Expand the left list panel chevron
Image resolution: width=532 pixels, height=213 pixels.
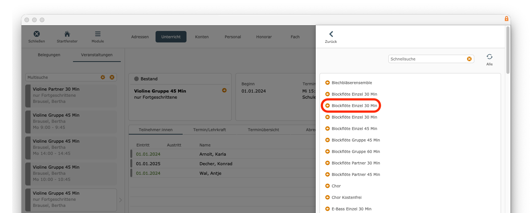click(121, 200)
